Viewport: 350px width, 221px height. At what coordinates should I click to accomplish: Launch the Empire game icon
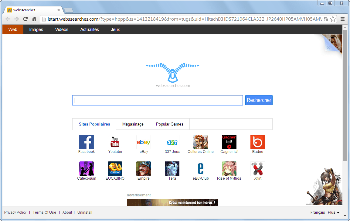144,169
